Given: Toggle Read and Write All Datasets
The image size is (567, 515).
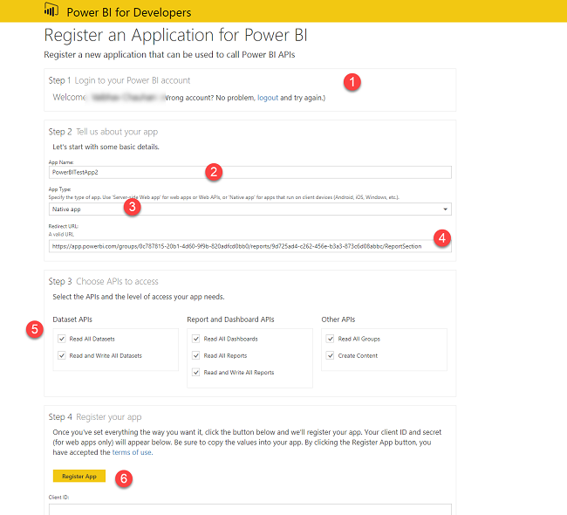Looking at the screenshot, I should coord(62,355).
